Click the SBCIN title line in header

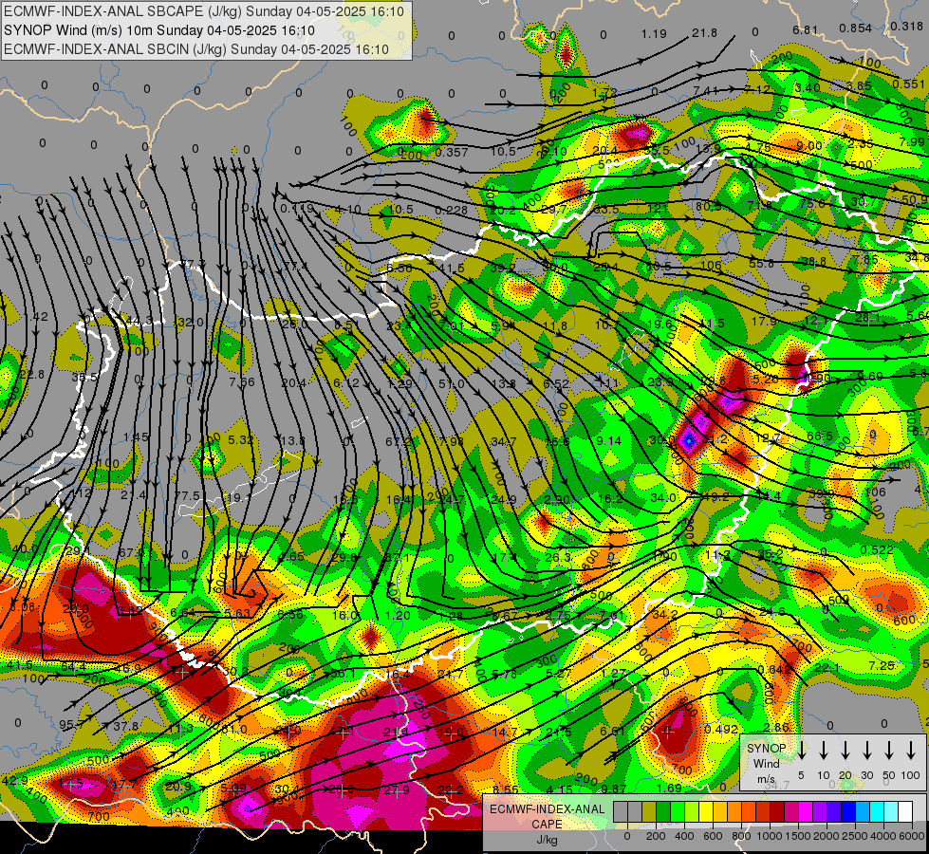pyautogui.click(x=196, y=49)
